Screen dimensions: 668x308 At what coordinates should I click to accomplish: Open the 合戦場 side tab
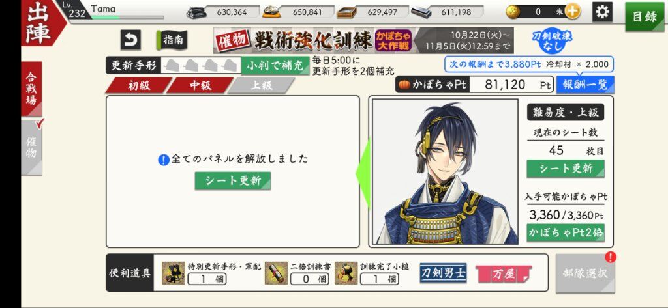pyautogui.click(x=32, y=89)
